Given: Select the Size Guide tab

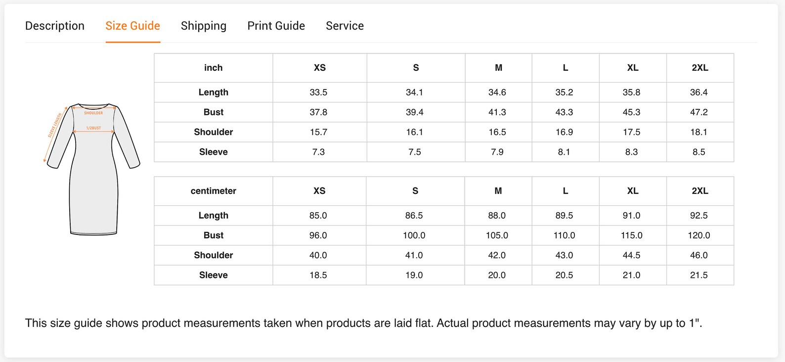Looking at the screenshot, I should (132, 26).
